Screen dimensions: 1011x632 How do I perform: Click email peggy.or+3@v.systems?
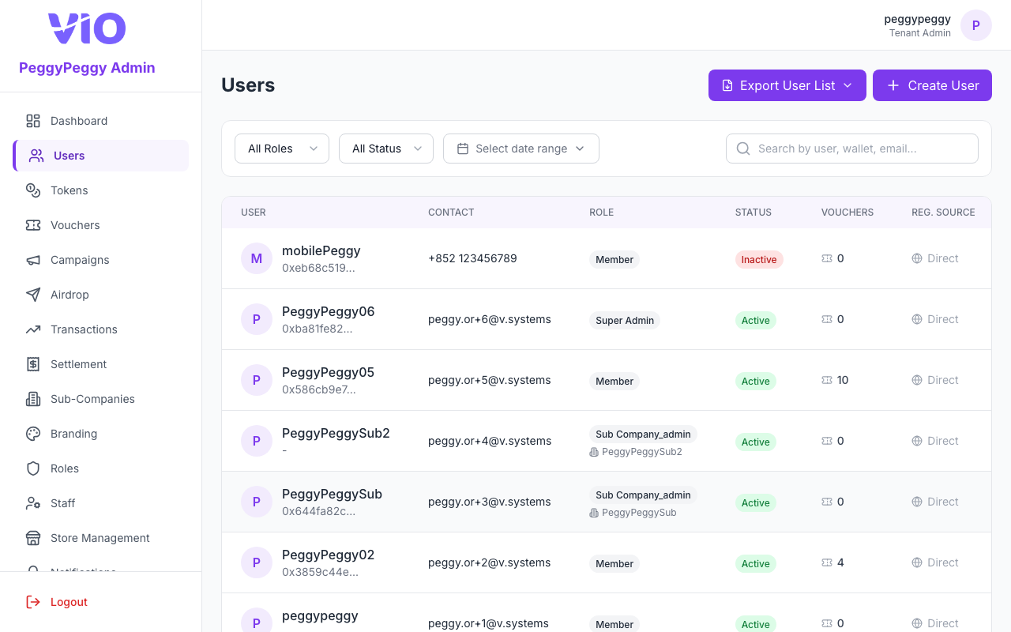click(x=490, y=502)
